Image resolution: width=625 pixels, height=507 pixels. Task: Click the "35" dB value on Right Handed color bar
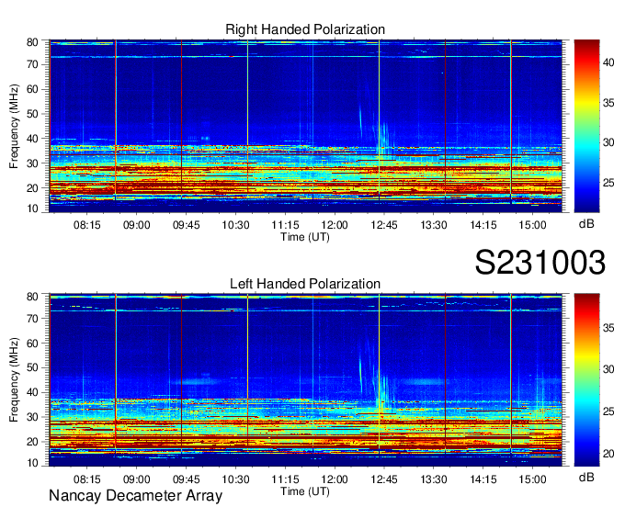click(x=608, y=103)
